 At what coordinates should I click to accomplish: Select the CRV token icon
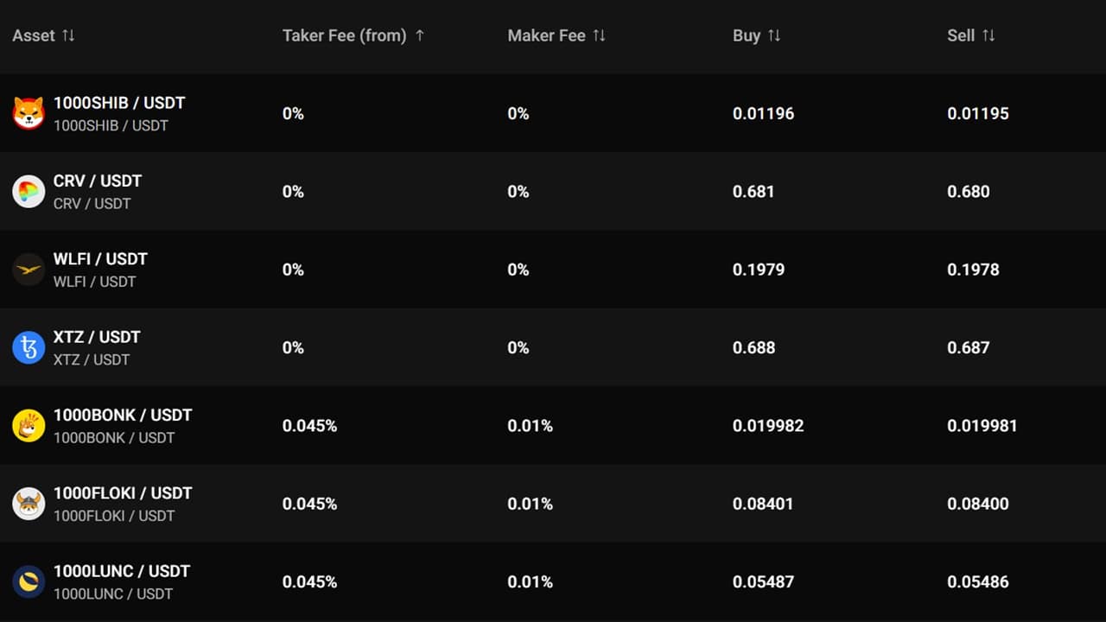pos(29,191)
